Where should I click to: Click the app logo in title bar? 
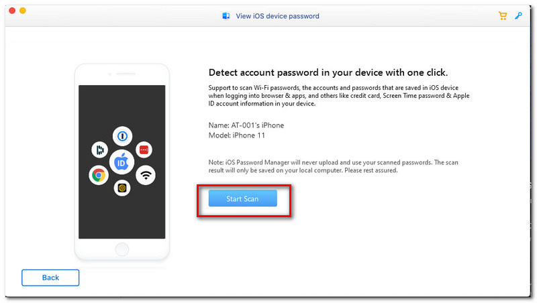(x=226, y=16)
